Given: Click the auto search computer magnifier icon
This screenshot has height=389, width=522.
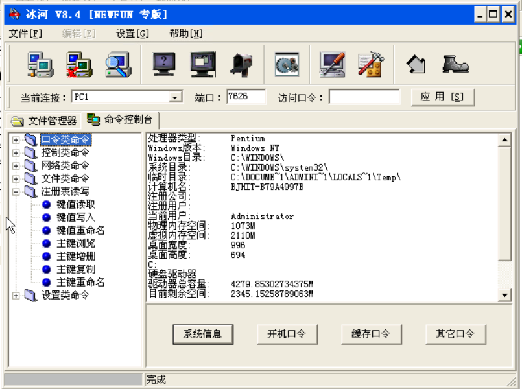Looking at the screenshot, I should pyautogui.click(x=119, y=65).
